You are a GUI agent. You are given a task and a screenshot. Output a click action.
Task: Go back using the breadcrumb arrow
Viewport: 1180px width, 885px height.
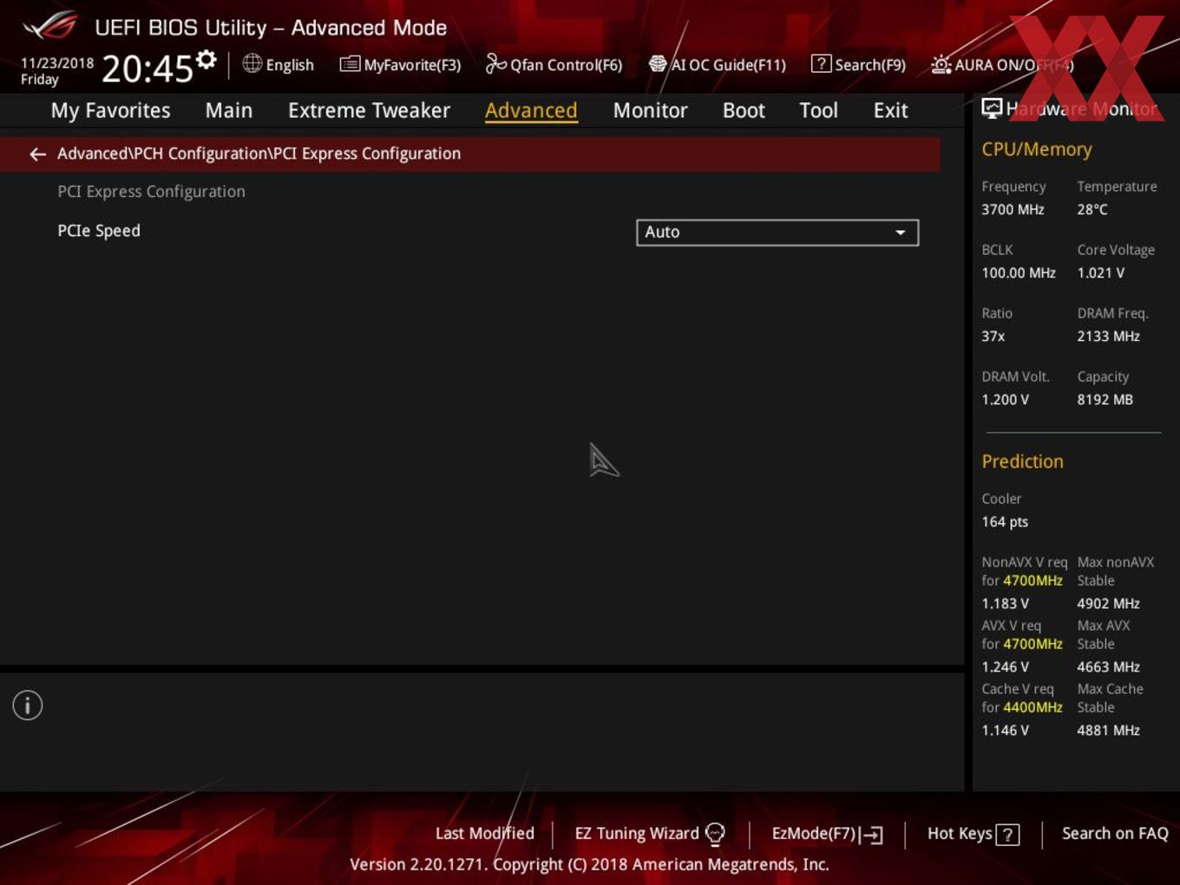click(x=37, y=154)
